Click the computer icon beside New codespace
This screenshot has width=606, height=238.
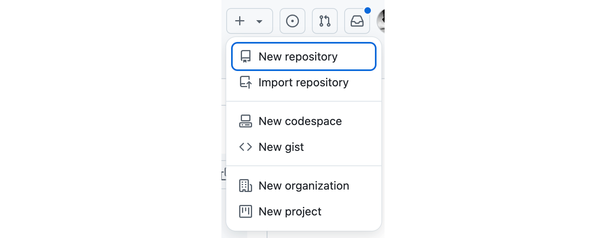tap(246, 121)
